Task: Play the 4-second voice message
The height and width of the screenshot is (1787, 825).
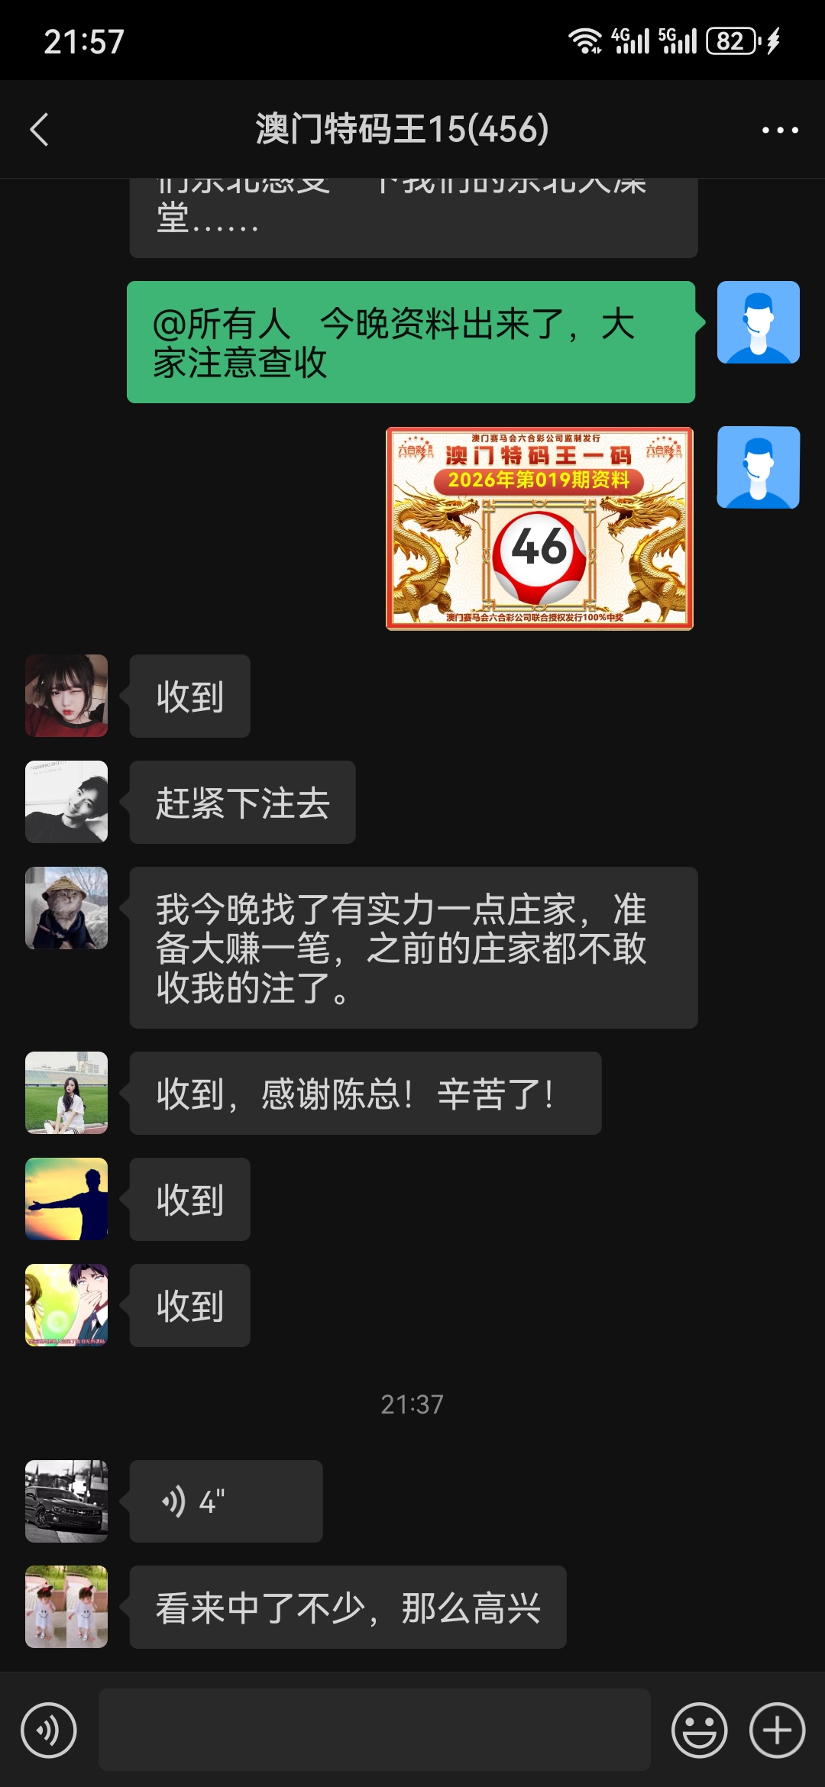Action: click(226, 1501)
